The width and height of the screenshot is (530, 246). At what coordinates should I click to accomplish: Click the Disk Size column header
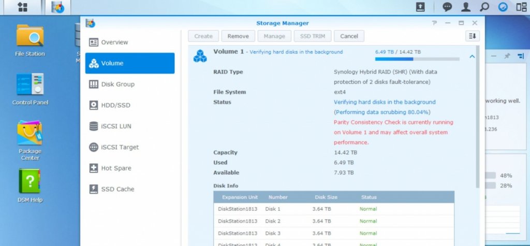(326, 197)
